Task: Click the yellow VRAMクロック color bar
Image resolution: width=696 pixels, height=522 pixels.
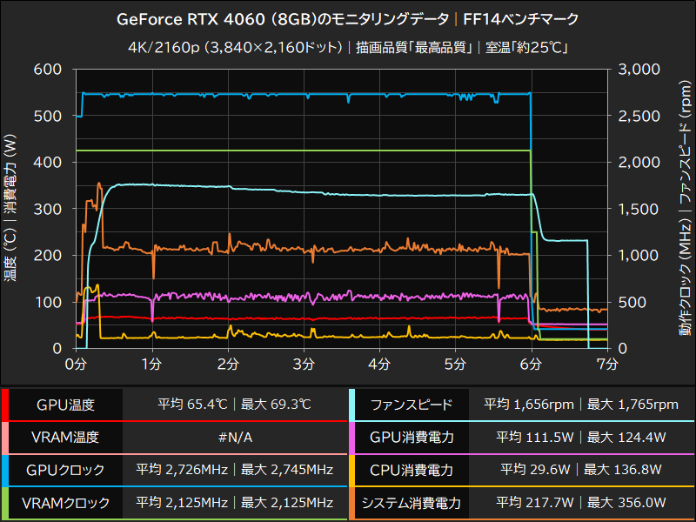Action: pyautogui.click(x=7, y=503)
